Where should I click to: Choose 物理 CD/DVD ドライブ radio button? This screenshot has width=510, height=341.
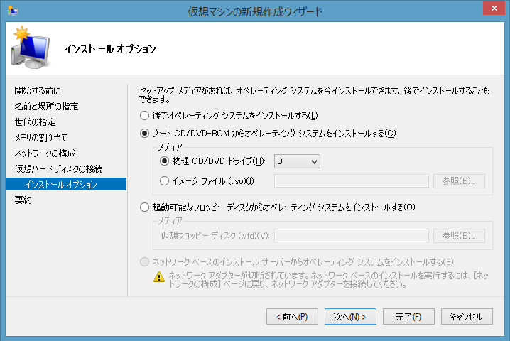164,161
